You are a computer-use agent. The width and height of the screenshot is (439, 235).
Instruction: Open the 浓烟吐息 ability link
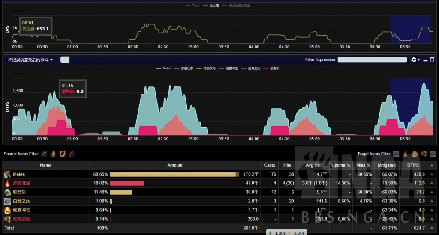pos(21,183)
